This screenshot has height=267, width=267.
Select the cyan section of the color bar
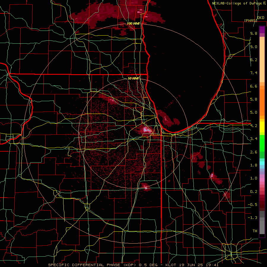pyautogui.click(x=262, y=163)
